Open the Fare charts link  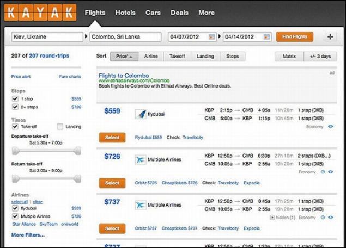[70, 77]
